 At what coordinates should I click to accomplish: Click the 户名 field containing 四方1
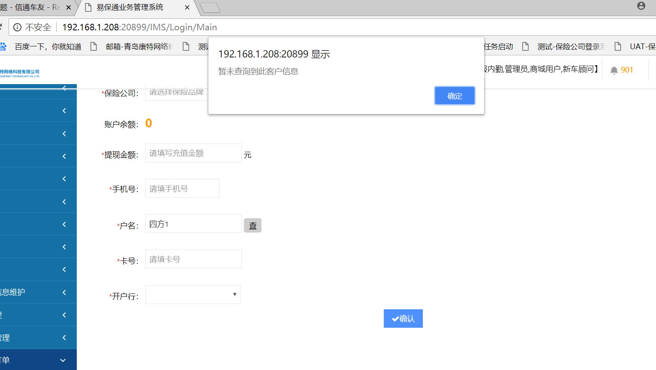coord(193,224)
